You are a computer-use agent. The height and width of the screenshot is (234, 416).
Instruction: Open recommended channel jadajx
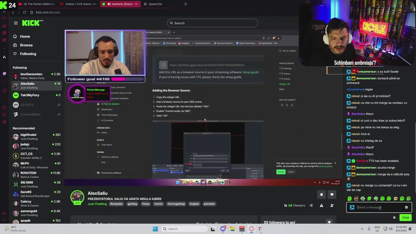36,146
